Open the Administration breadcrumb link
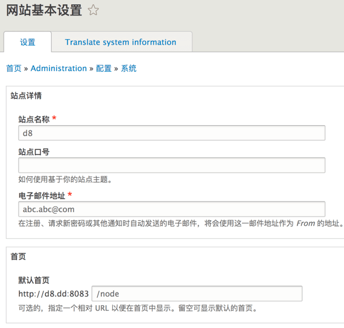Screen dimensions: 344x328 (59, 68)
